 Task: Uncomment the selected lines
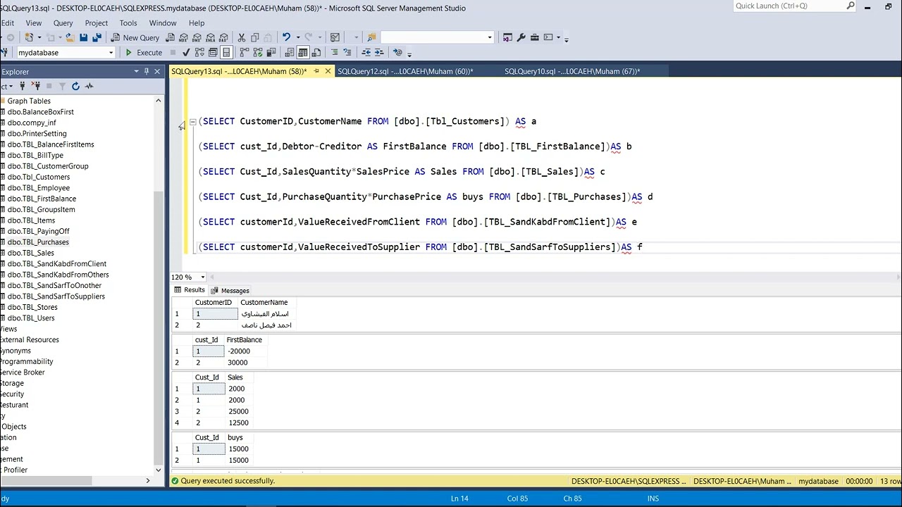click(347, 52)
